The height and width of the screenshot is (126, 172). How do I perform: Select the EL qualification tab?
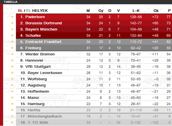29,11
